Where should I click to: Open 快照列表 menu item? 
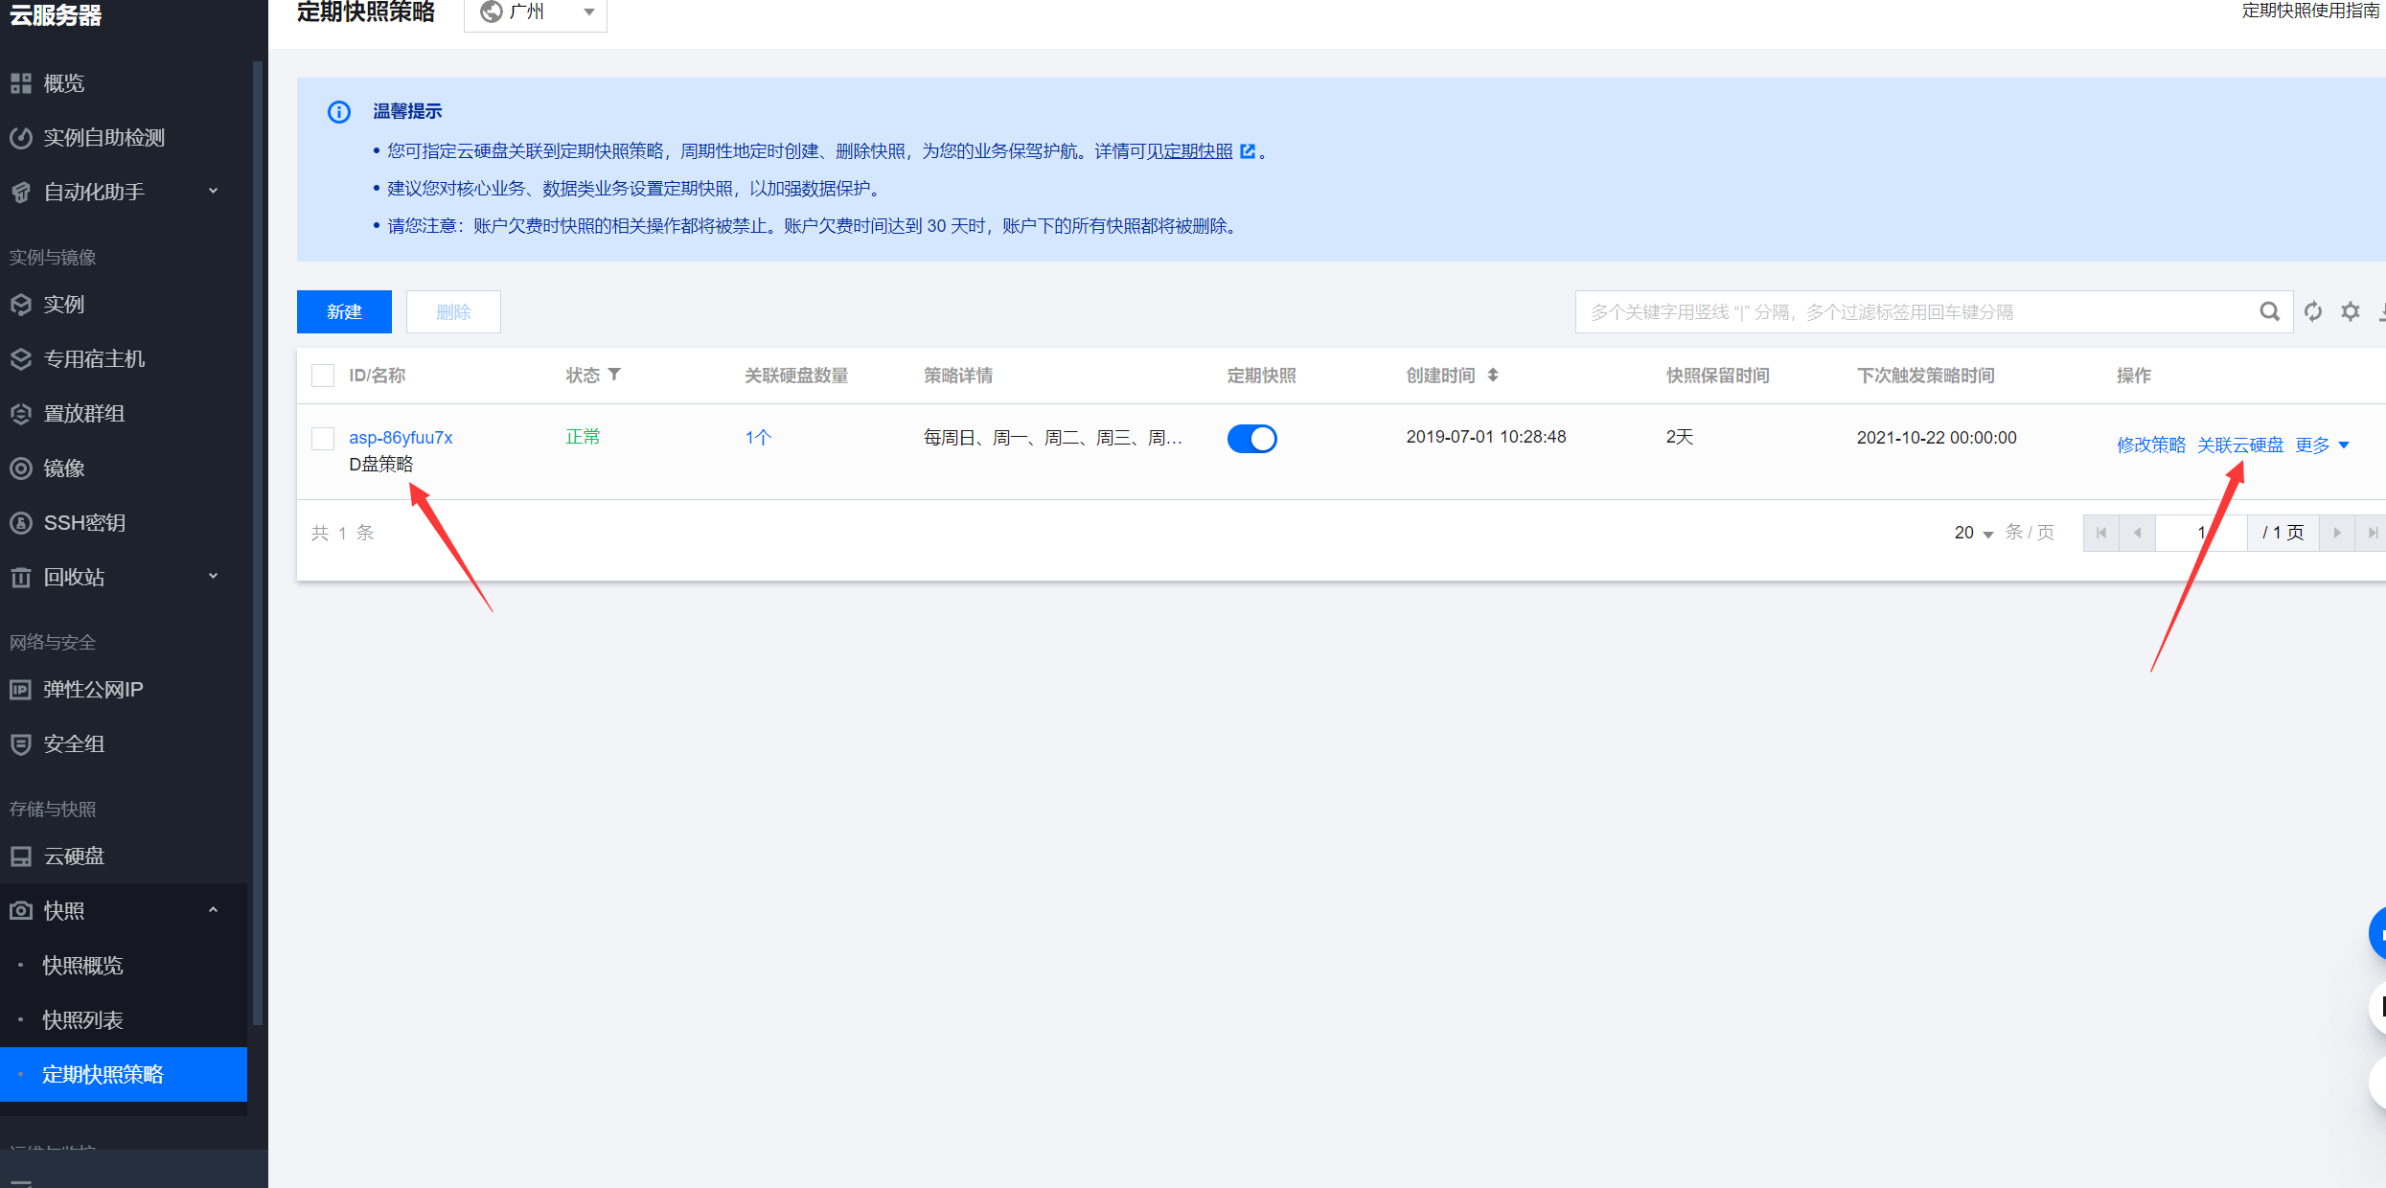click(x=82, y=1019)
